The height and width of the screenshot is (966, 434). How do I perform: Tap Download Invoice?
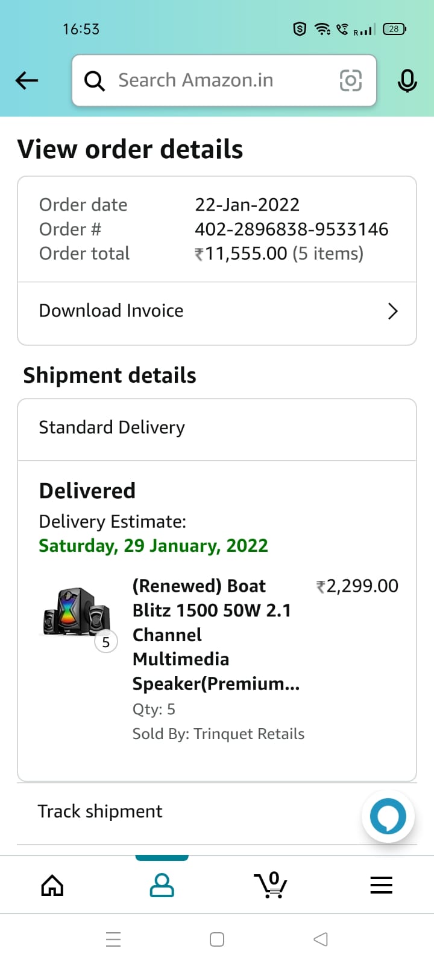[x=112, y=311]
